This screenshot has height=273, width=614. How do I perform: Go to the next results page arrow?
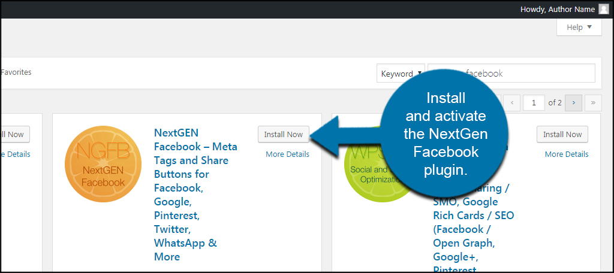[574, 103]
